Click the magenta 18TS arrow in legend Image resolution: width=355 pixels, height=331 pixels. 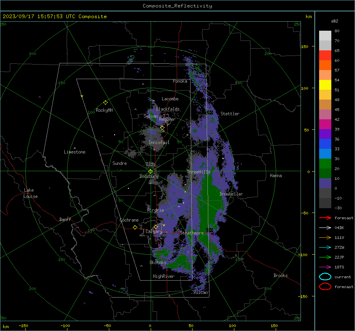click(325, 267)
